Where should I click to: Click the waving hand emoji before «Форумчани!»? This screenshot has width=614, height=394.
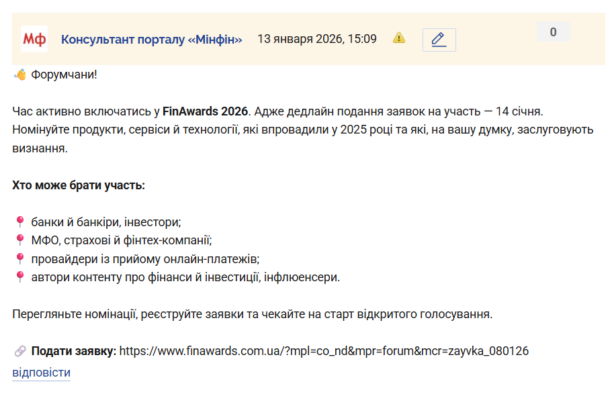point(19,74)
